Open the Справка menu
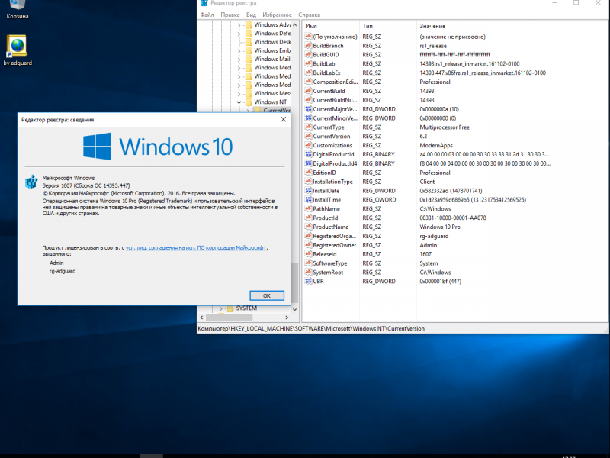The height and width of the screenshot is (458, 610). point(310,15)
